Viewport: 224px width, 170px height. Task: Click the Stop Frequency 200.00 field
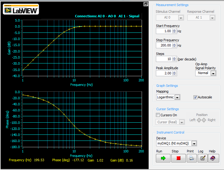164,45
